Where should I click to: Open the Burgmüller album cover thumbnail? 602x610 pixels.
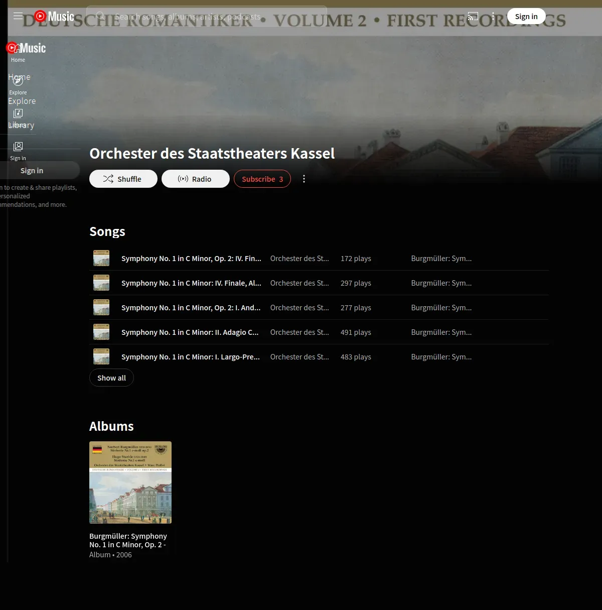[x=130, y=482]
